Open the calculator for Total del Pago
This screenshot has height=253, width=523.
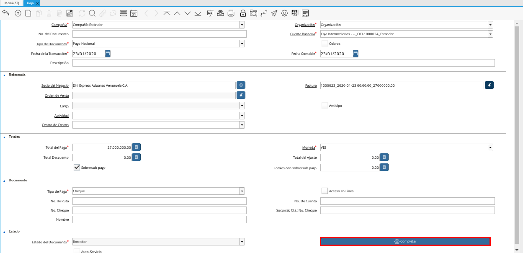pos(137,147)
